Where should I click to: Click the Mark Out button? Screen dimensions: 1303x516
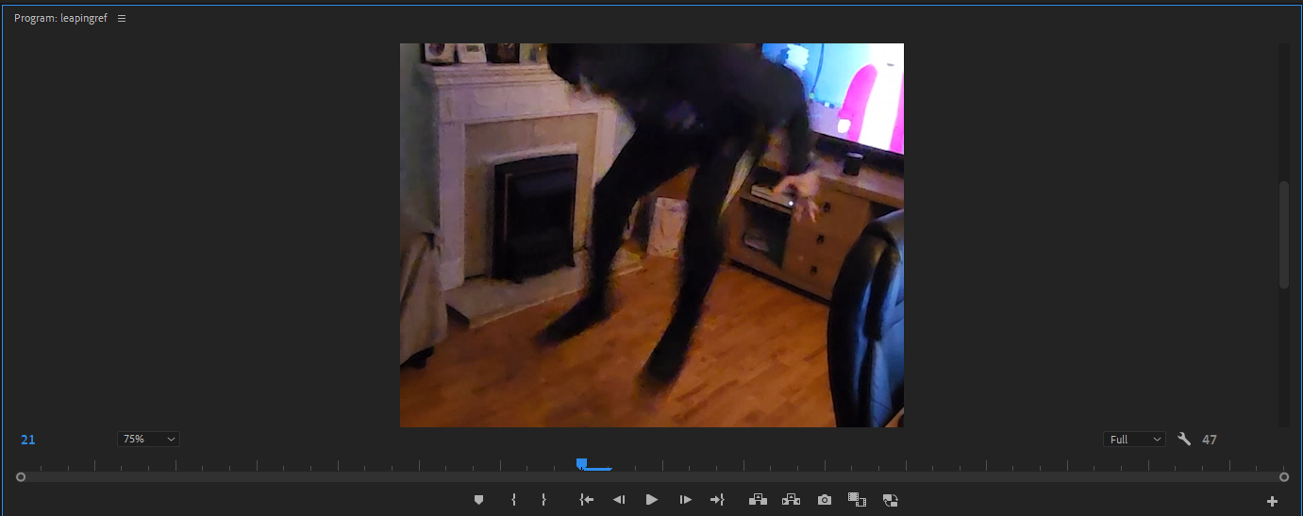coord(543,500)
